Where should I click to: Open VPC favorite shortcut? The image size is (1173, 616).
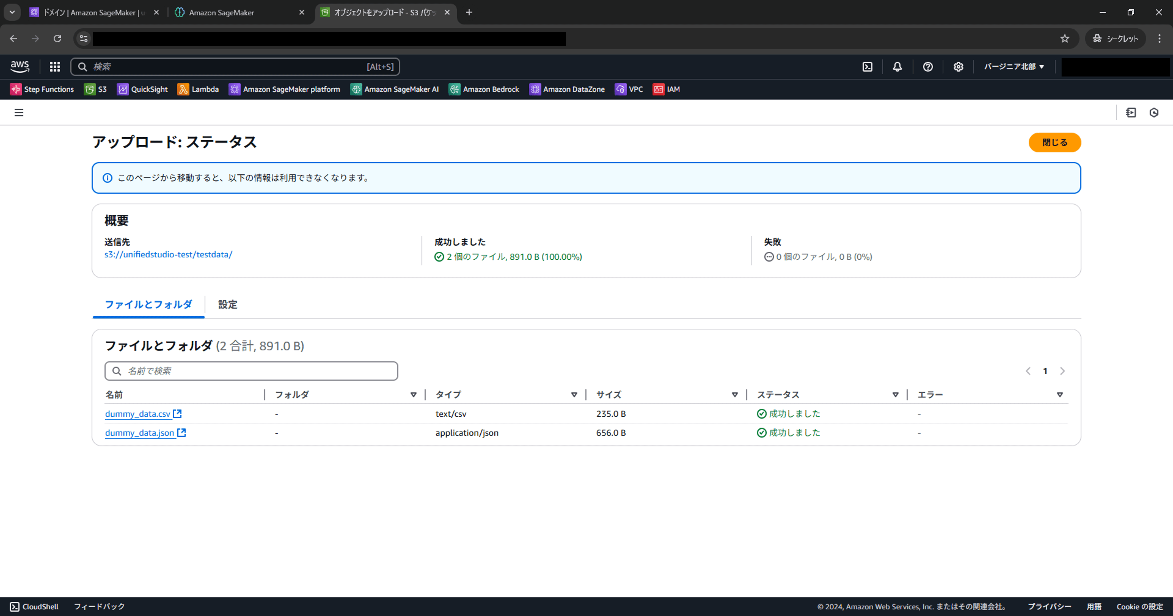pyautogui.click(x=629, y=89)
